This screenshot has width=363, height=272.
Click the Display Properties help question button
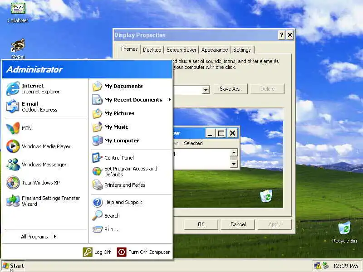(x=281, y=35)
